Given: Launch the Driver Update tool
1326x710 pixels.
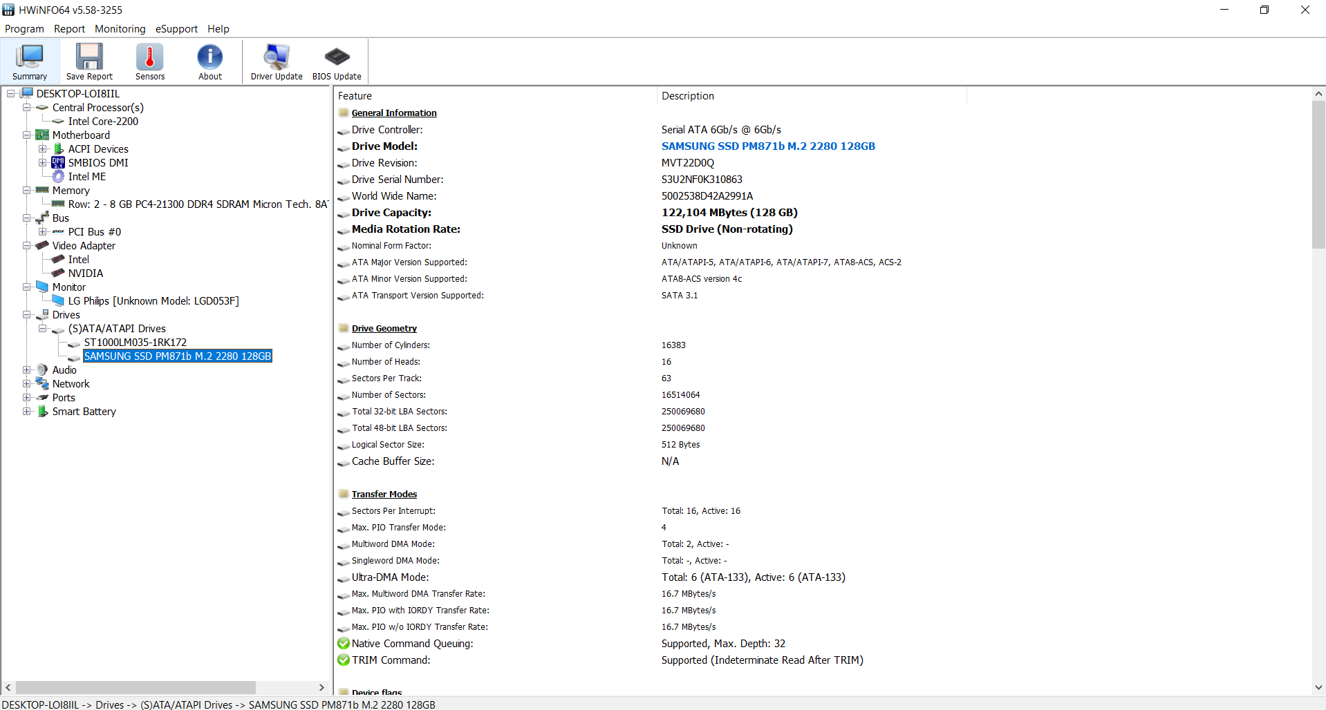Looking at the screenshot, I should point(277,61).
